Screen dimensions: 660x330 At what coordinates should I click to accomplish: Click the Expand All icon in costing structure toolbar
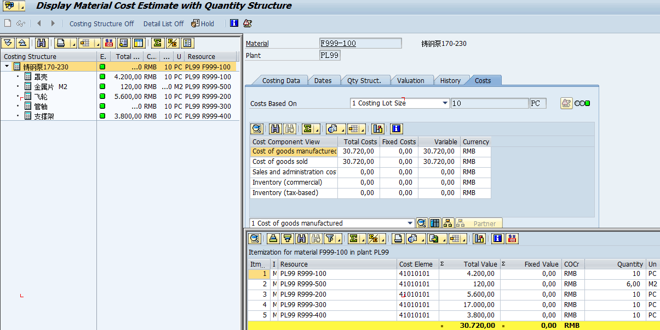coord(8,43)
